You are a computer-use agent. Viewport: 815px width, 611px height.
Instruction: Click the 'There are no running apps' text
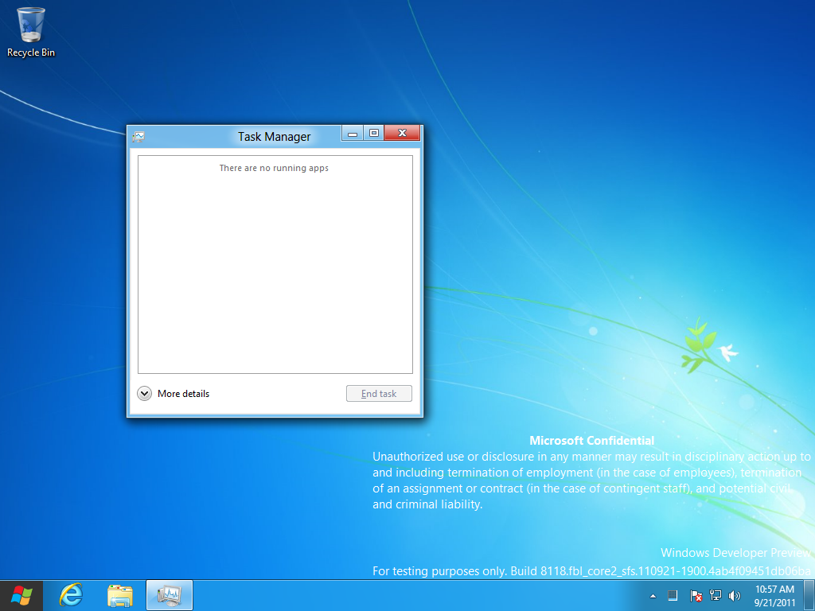pos(274,168)
